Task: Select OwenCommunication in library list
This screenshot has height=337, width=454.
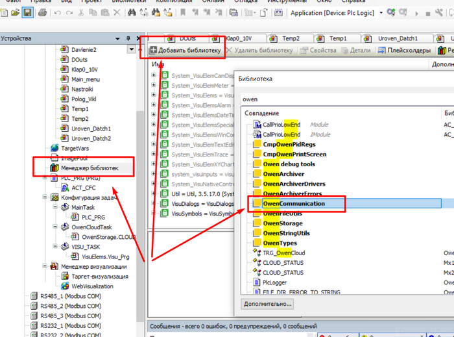Action: pos(294,204)
